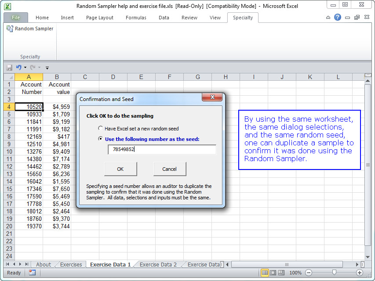The height and width of the screenshot is (281, 375).
Task: Open the File backstage menu
Action: coord(16,18)
